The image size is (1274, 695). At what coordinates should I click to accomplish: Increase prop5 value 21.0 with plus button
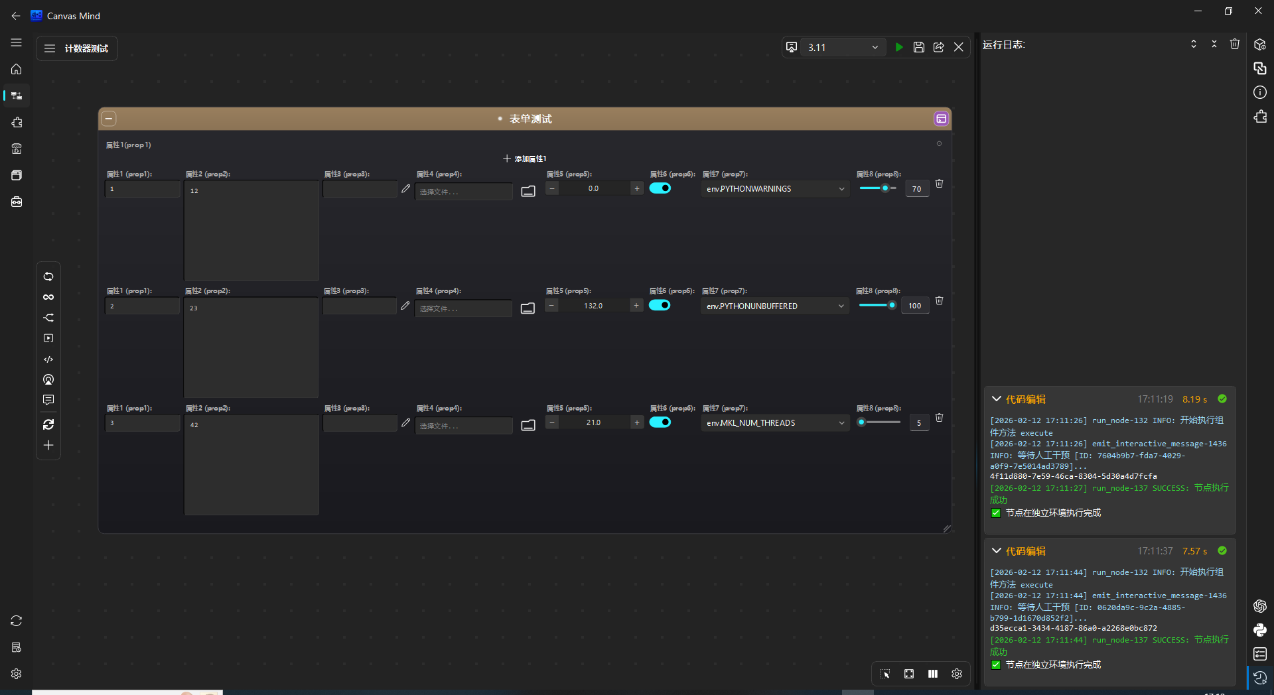pos(637,422)
